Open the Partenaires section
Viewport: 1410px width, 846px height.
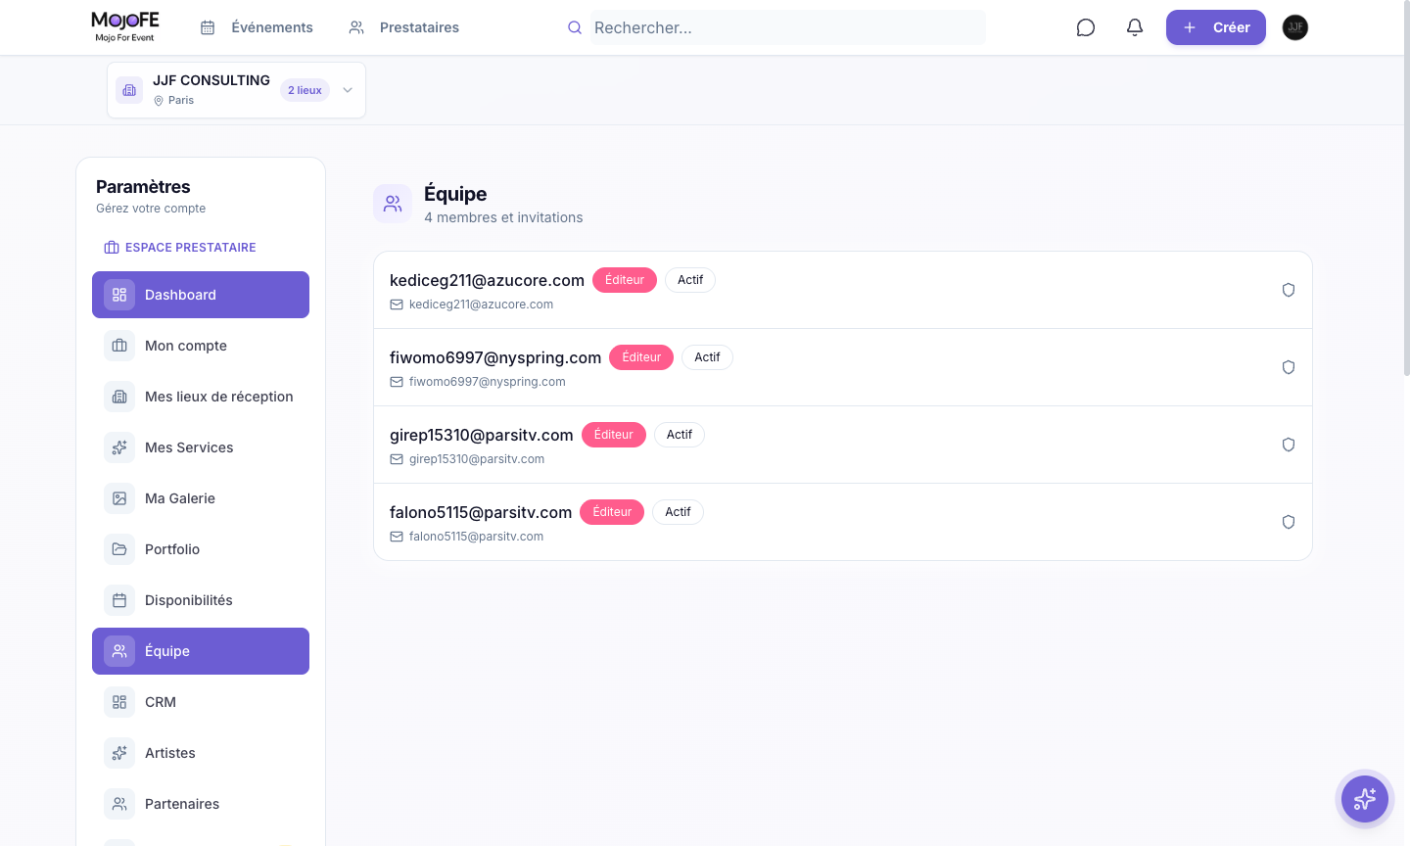(x=201, y=804)
